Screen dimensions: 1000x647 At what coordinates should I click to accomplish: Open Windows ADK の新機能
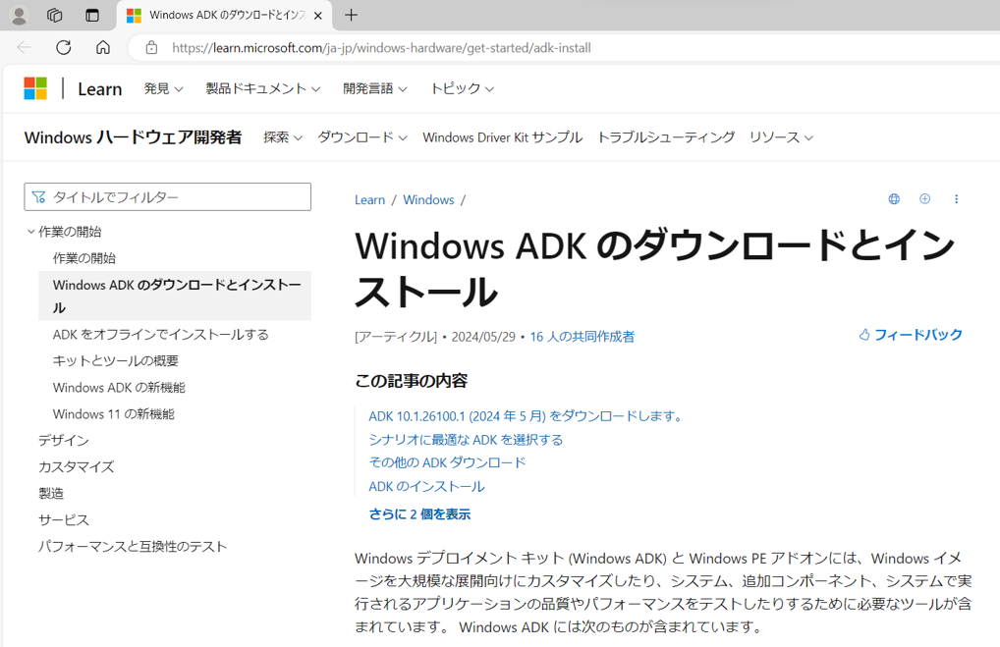tap(119, 388)
